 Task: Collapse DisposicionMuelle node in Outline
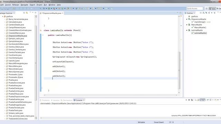[187, 19]
